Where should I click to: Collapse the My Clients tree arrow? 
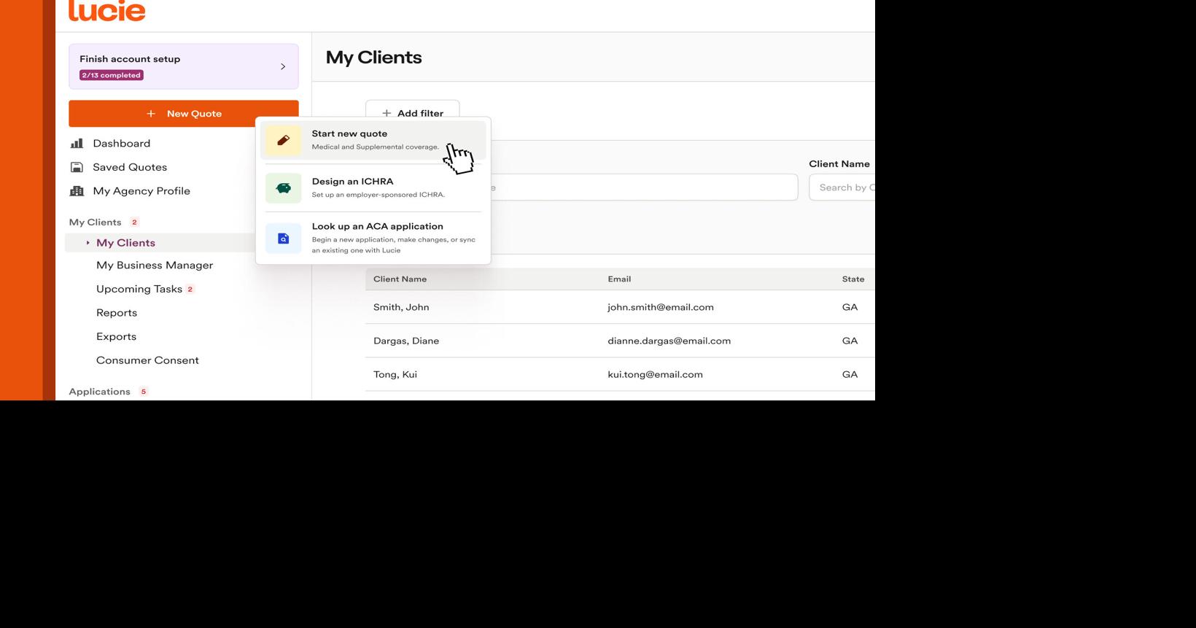pyautogui.click(x=88, y=243)
